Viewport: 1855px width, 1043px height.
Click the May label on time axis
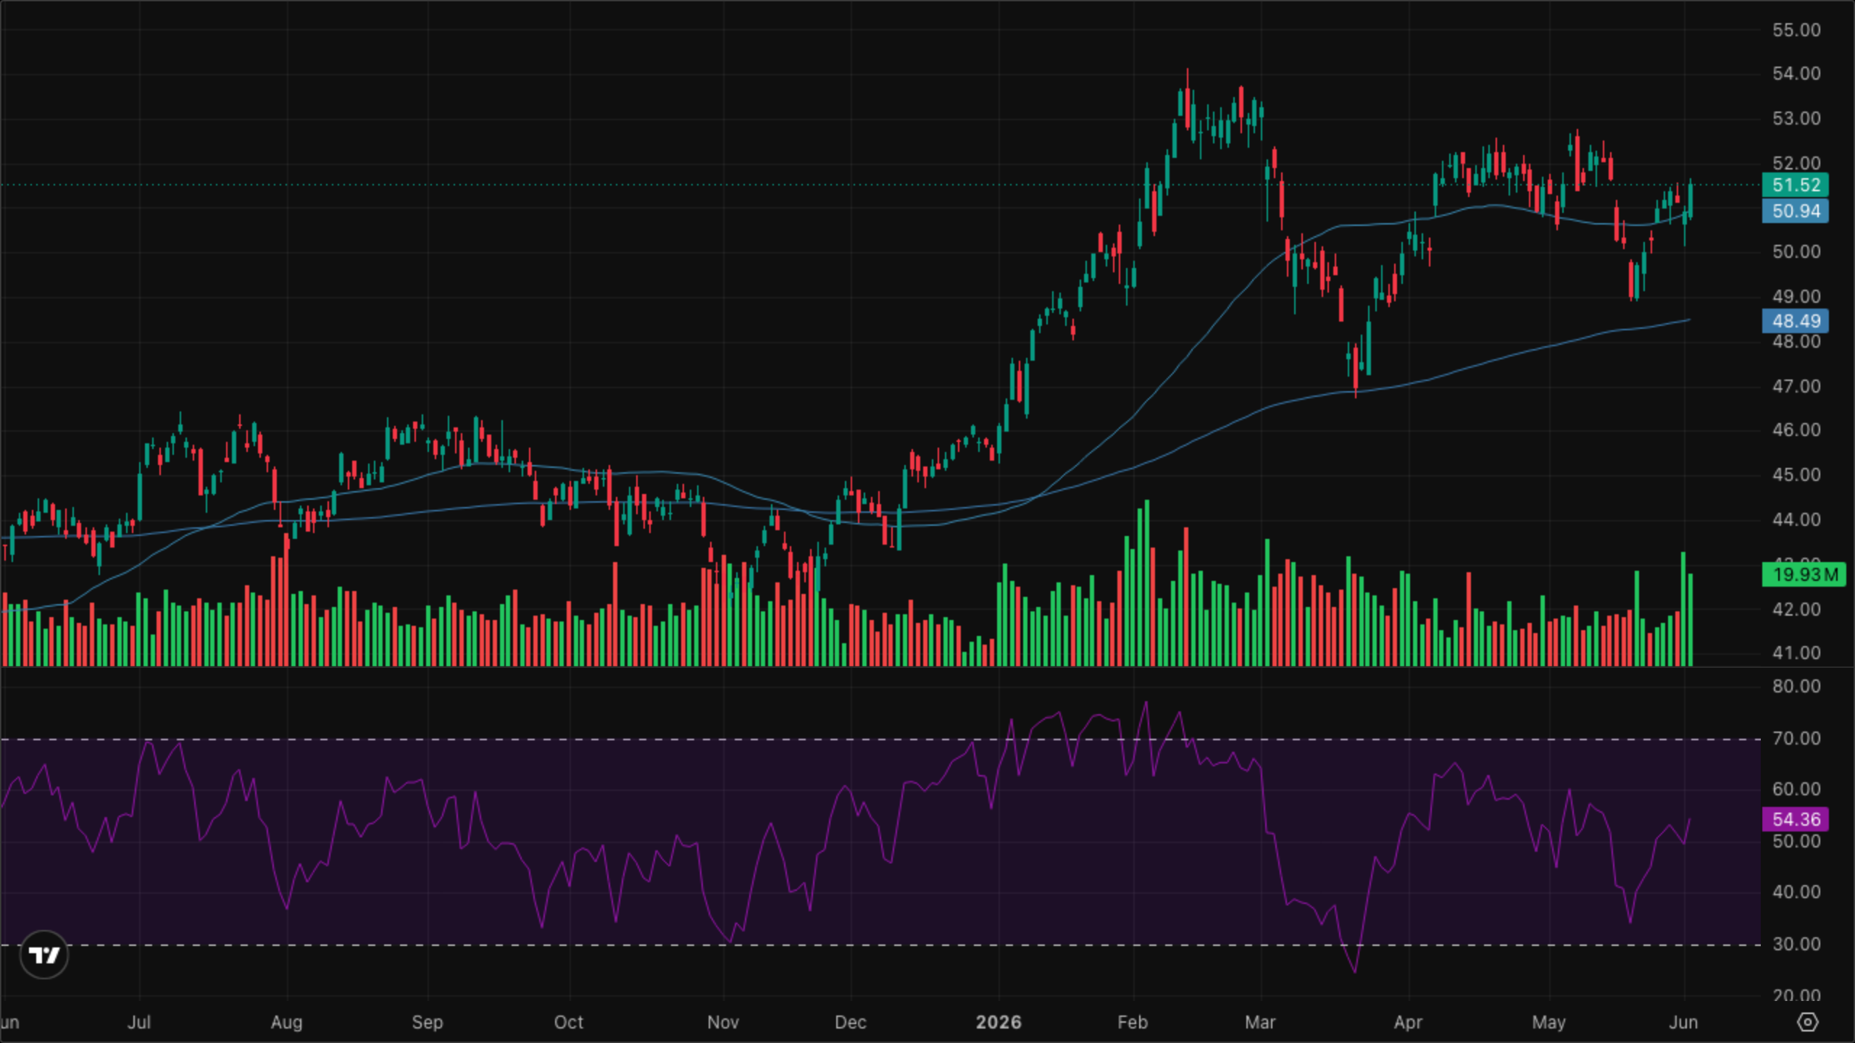(x=1549, y=1022)
